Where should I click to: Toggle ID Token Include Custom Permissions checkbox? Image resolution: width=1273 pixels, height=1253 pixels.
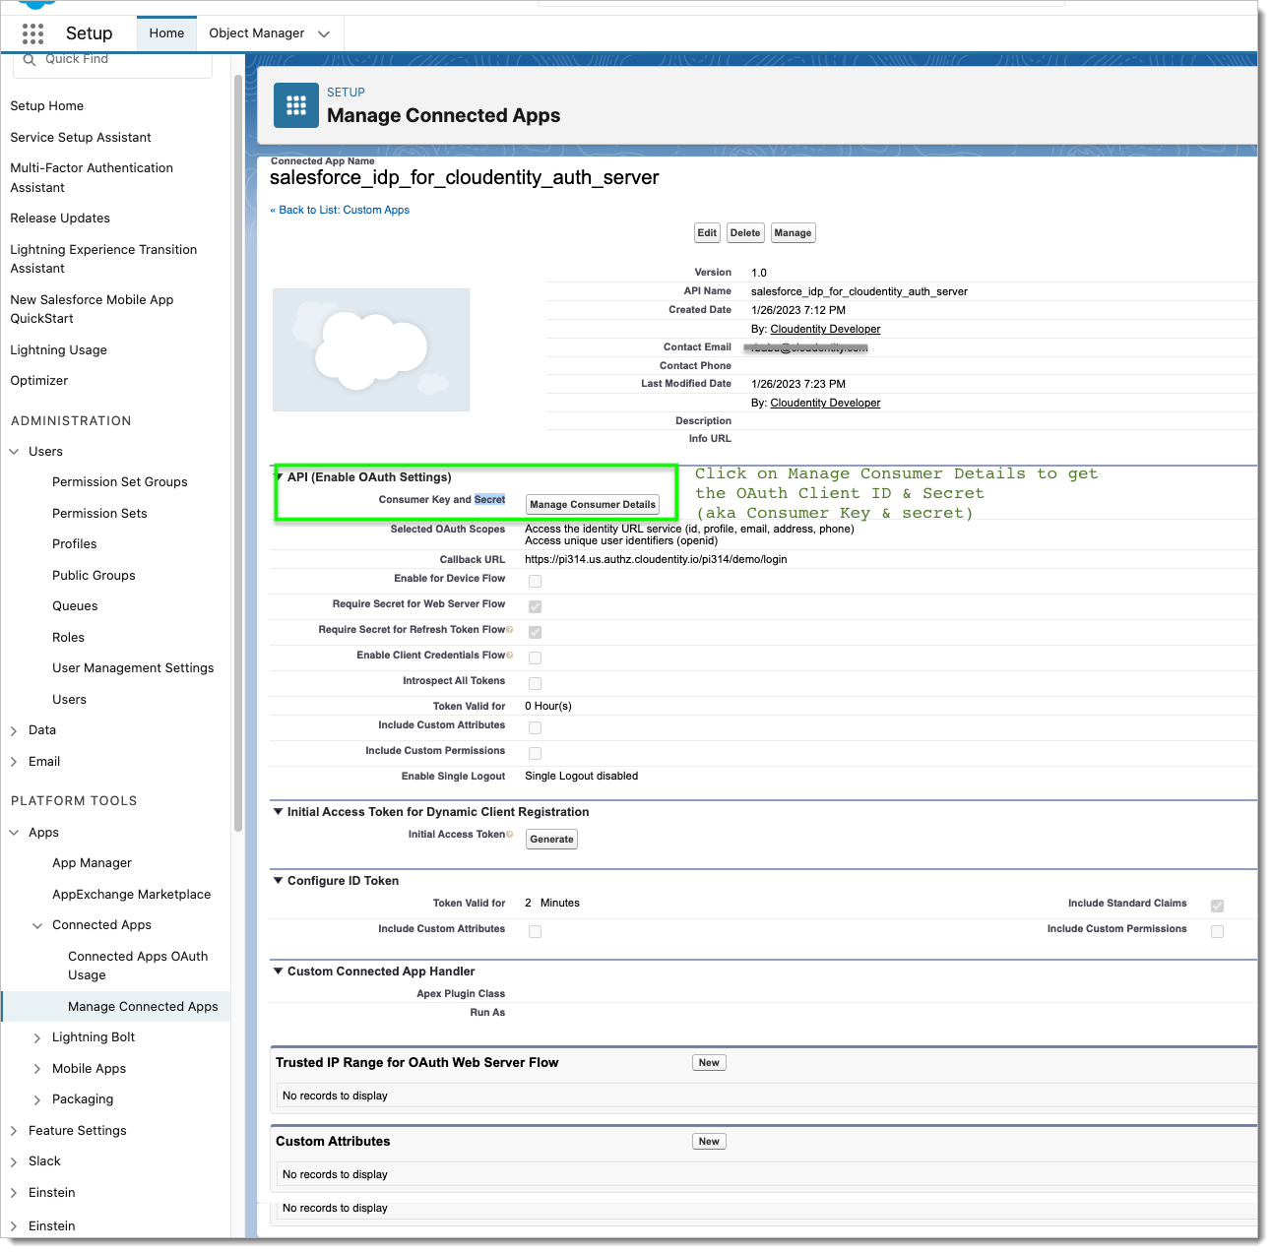[1217, 931]
